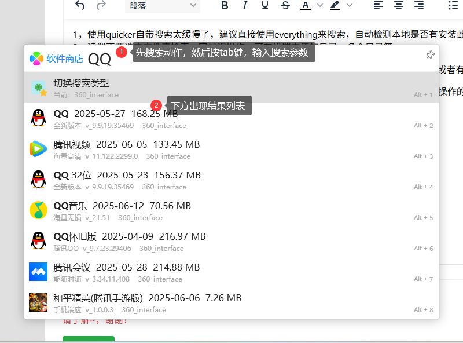Image resolution: width=463 pixels, height=343 pixels.
Task: Select the QQ 32位 2025-05-23 result
Action: tap(231, 180)
